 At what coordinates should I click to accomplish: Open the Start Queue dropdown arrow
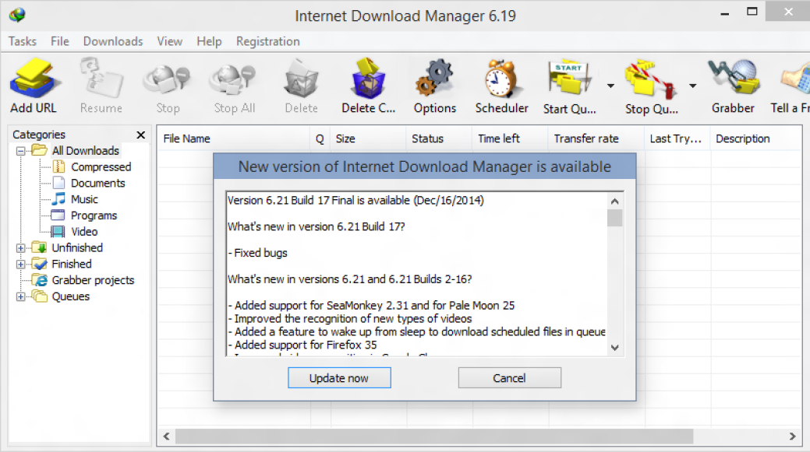(x=610, y=86)
